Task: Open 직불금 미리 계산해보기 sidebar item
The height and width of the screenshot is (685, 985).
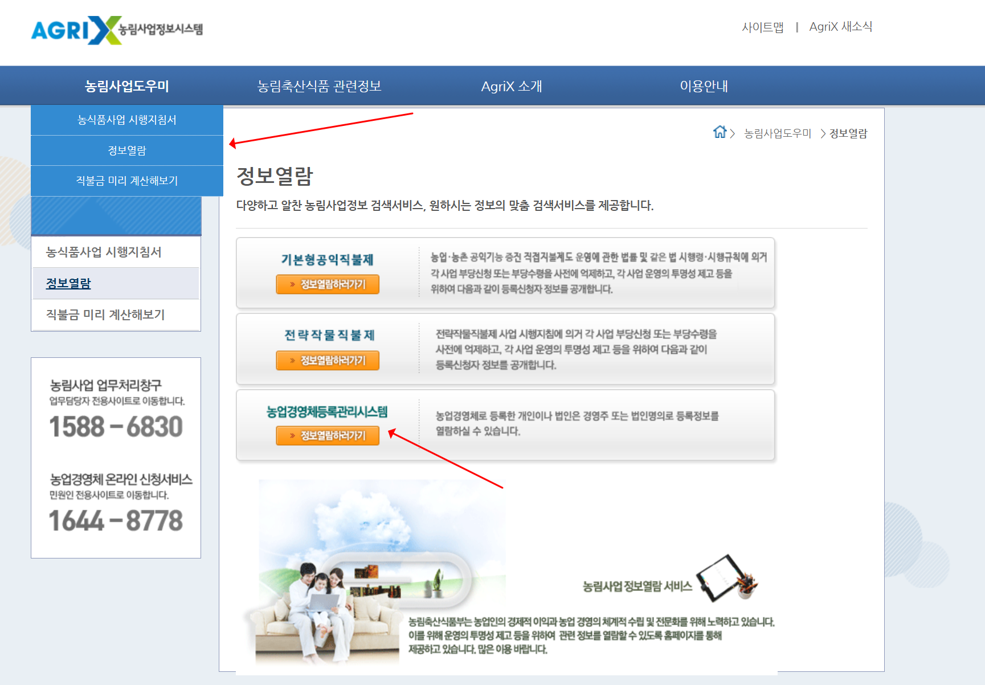Action: pos(105,315)
